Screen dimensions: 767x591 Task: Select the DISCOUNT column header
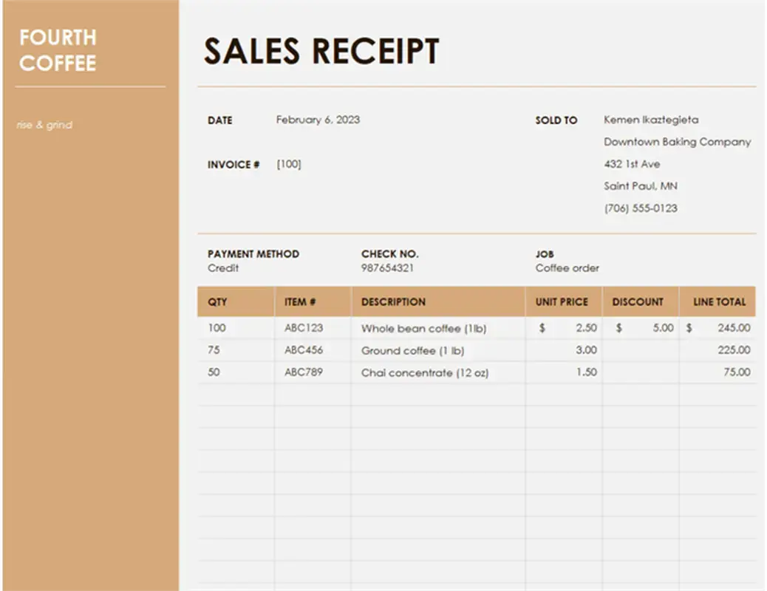point(638,301)
